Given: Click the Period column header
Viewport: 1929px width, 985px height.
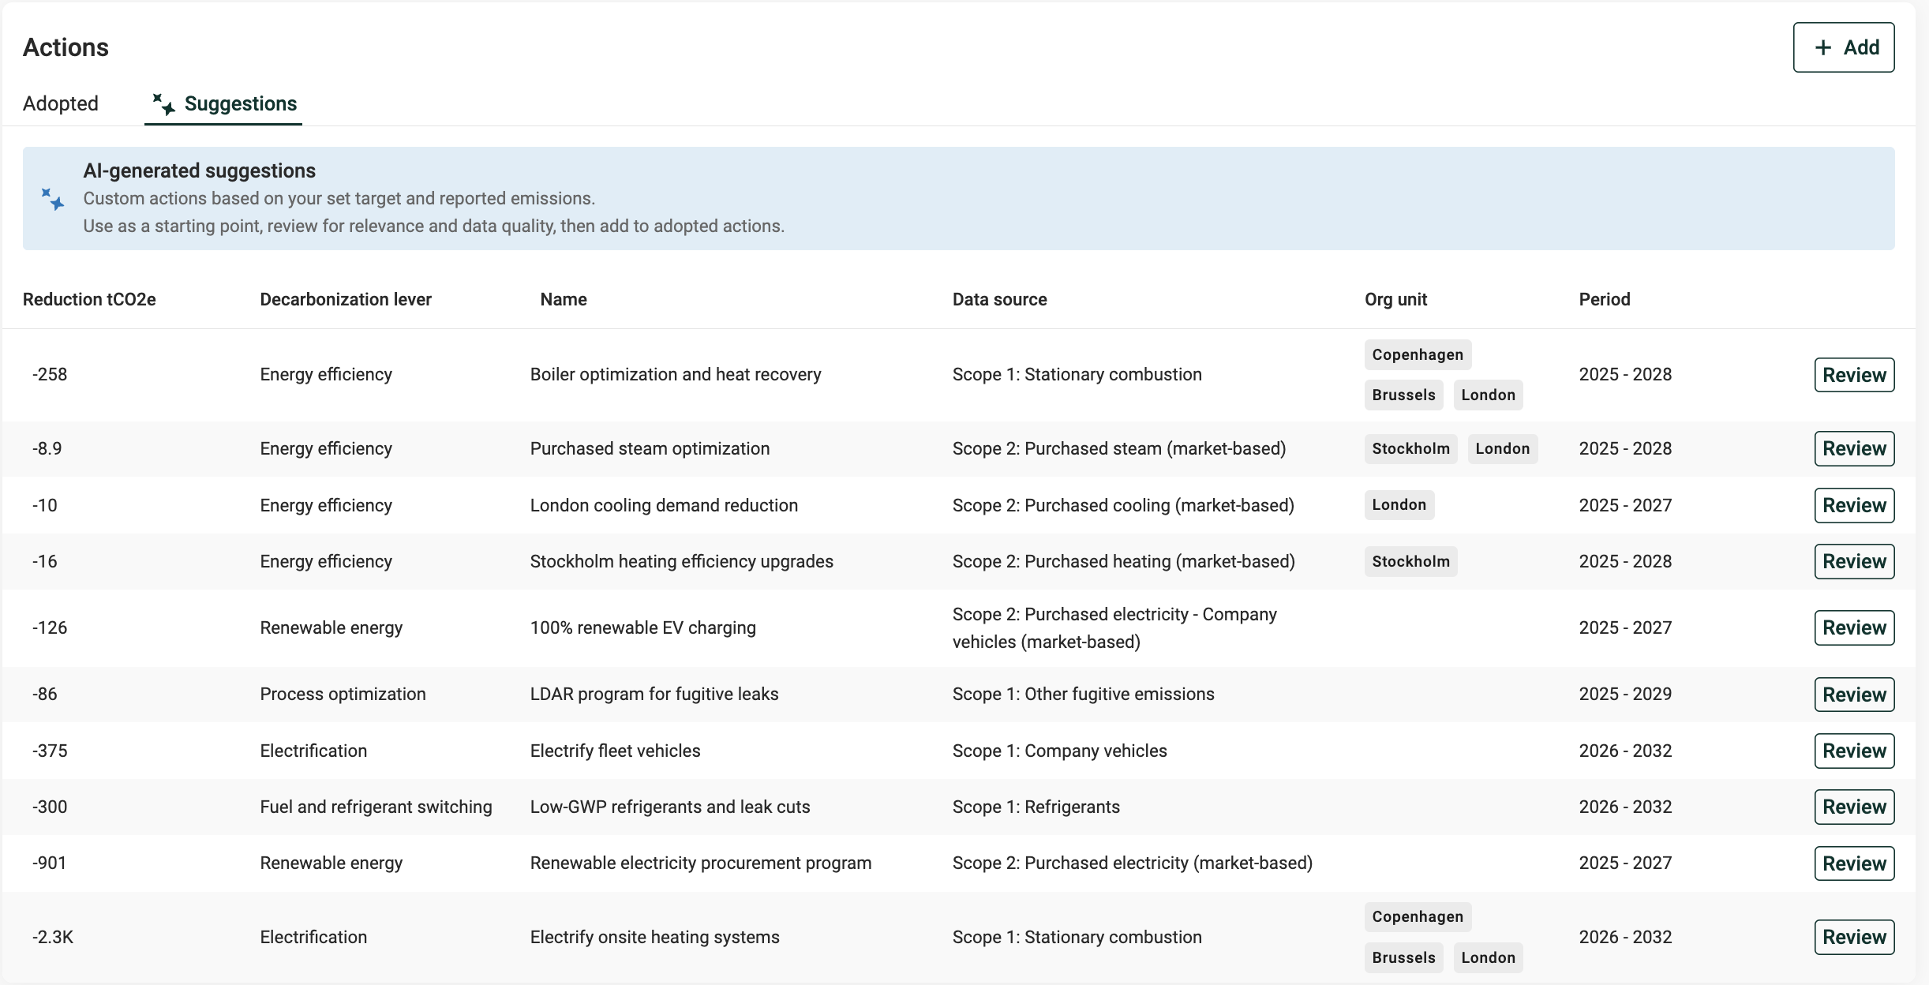Looking at the screenshot, I should [x=1604, y=299].
